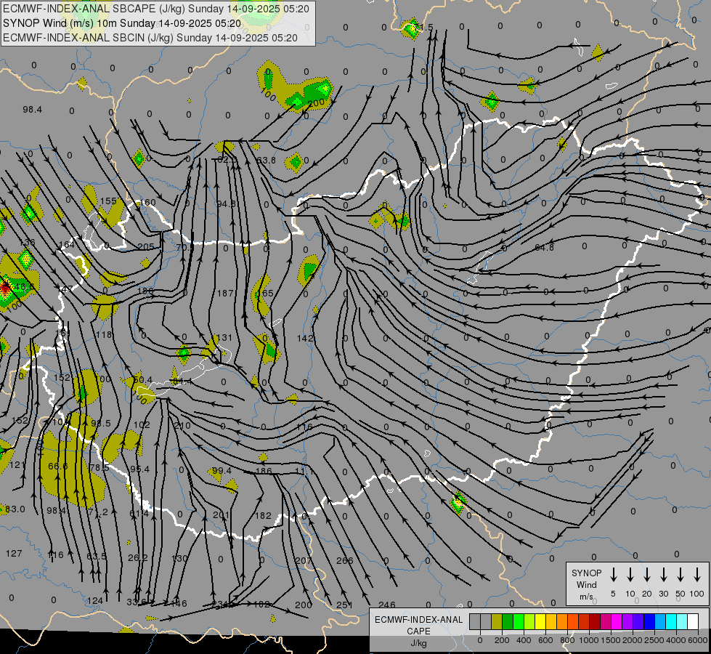The width and height of the screenshot is (711, 654).
Task: Click the map value 251
Action: click(x=345, y=605)
